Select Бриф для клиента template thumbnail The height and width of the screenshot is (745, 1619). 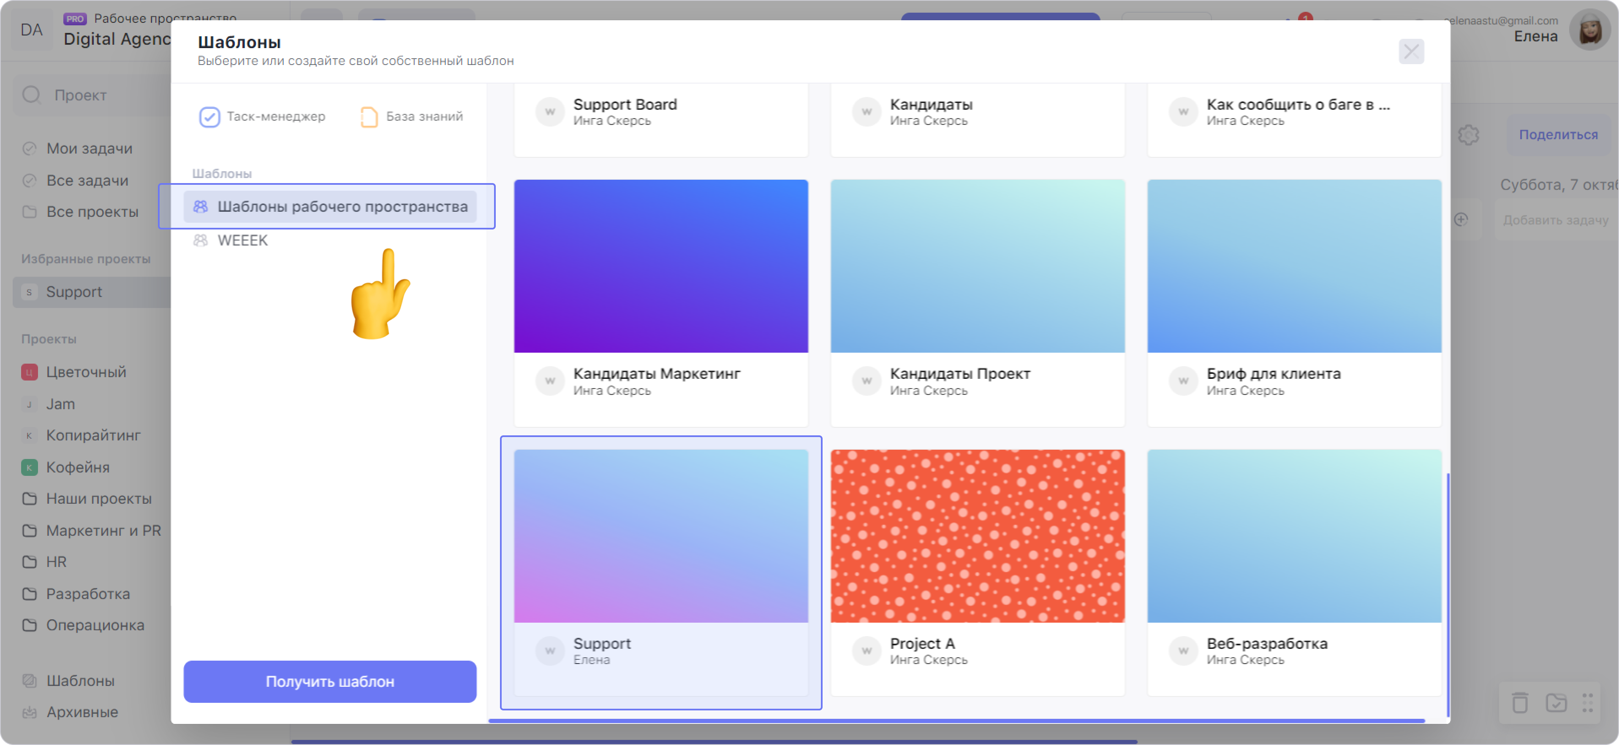1294,266
